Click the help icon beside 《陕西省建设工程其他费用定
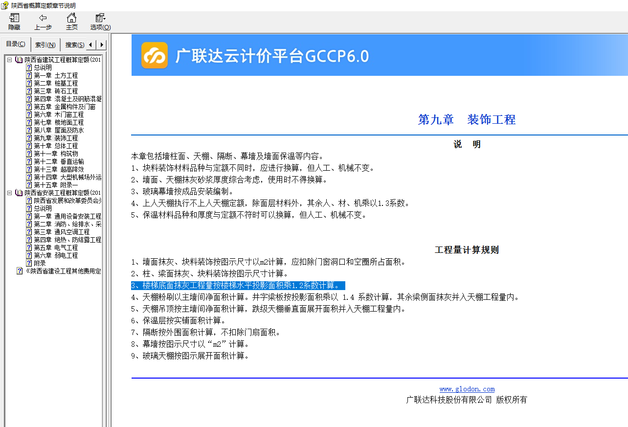The width and height of the screenshot is (628, 427). (20, 271)
